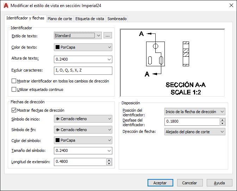Open Dirección de flecha dropdown
This screenshot has height=191, width=237.
[x=195, y=132]
